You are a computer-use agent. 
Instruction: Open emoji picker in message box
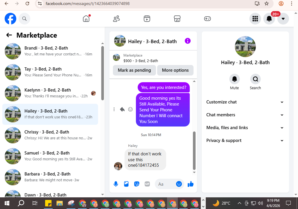point(179,184)
